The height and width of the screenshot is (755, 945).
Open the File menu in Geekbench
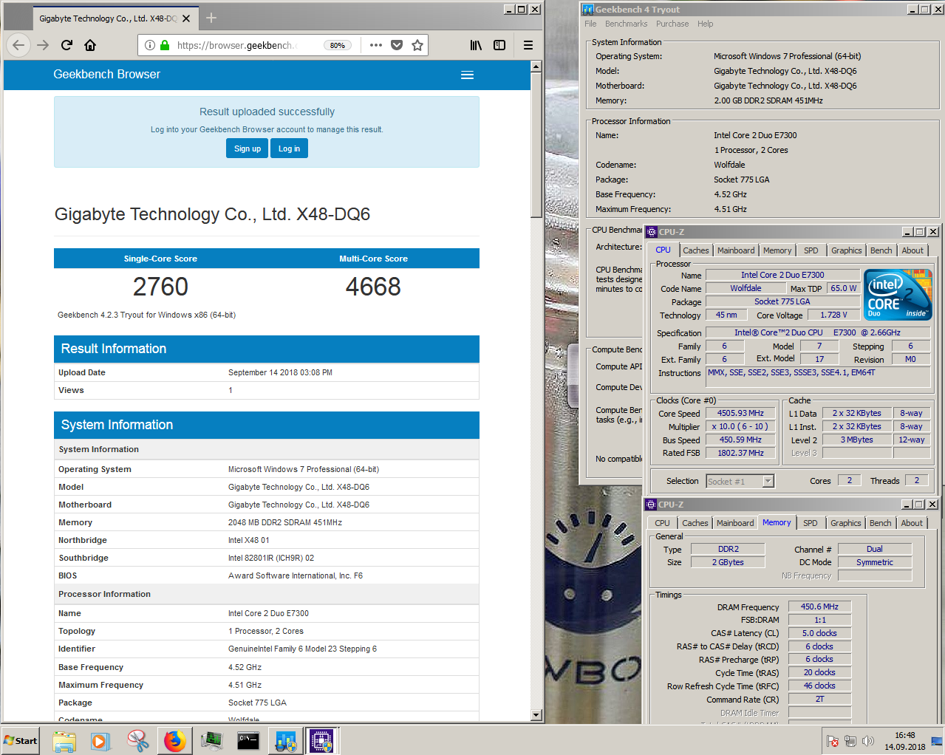coord(590,24)
